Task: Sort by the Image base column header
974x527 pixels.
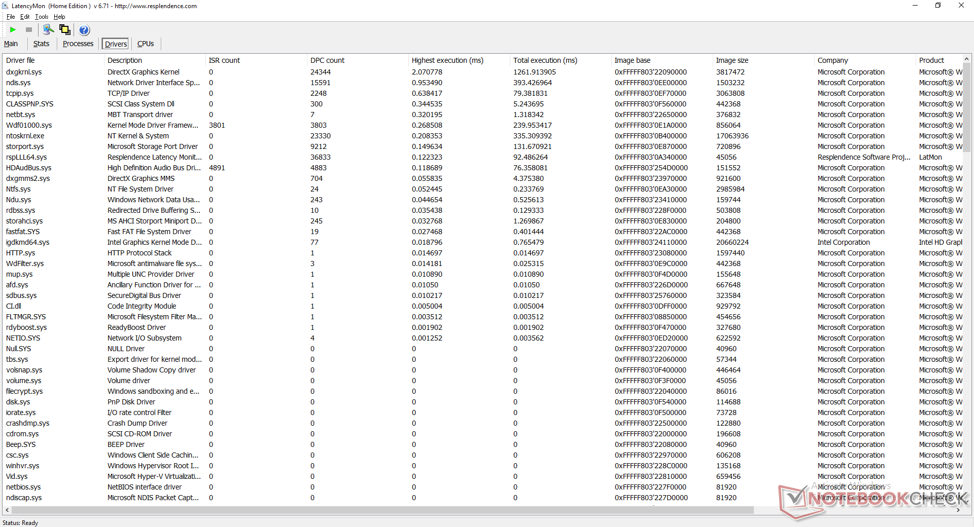Action: click(662, 60)
